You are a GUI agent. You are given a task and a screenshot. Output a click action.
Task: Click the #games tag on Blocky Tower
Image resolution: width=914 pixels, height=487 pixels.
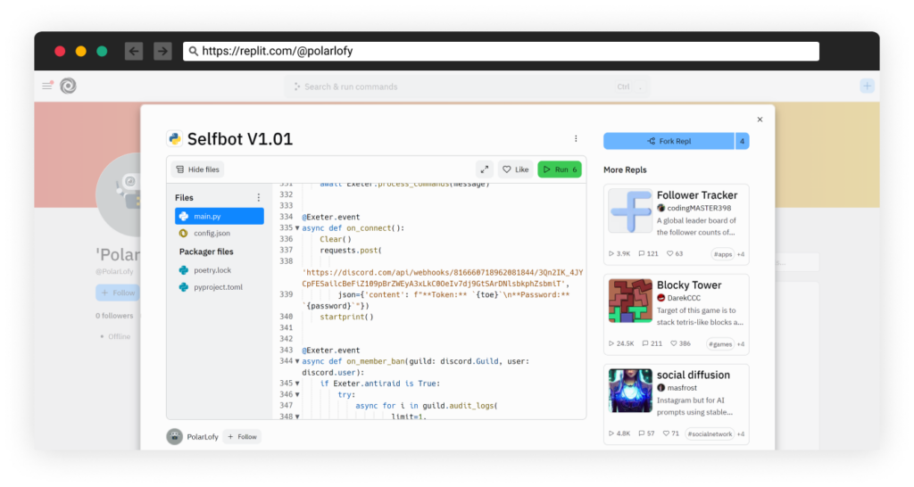pyautogui.click(x=720, y=343)
